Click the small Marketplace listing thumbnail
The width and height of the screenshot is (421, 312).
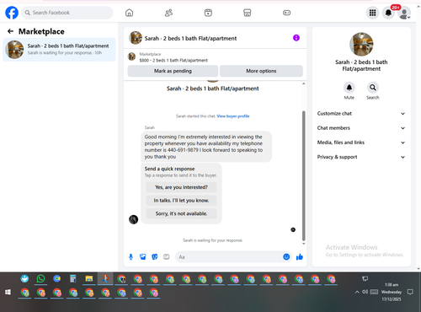[x=131, y=56]
